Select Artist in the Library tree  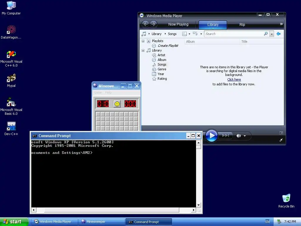click(x=161, y=55)
